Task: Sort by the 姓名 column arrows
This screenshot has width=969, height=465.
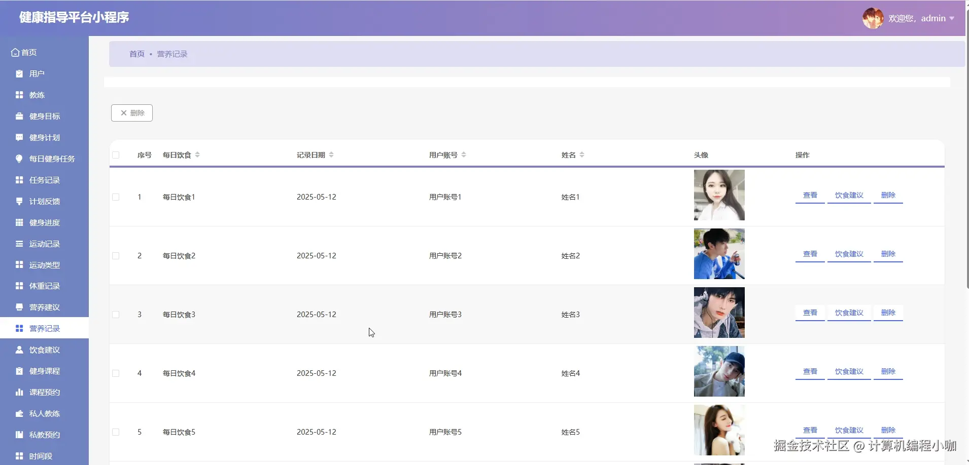Action: coord(582,155)
